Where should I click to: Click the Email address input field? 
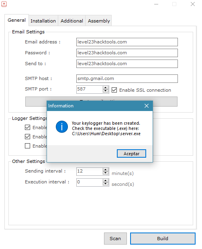[127, 42]
